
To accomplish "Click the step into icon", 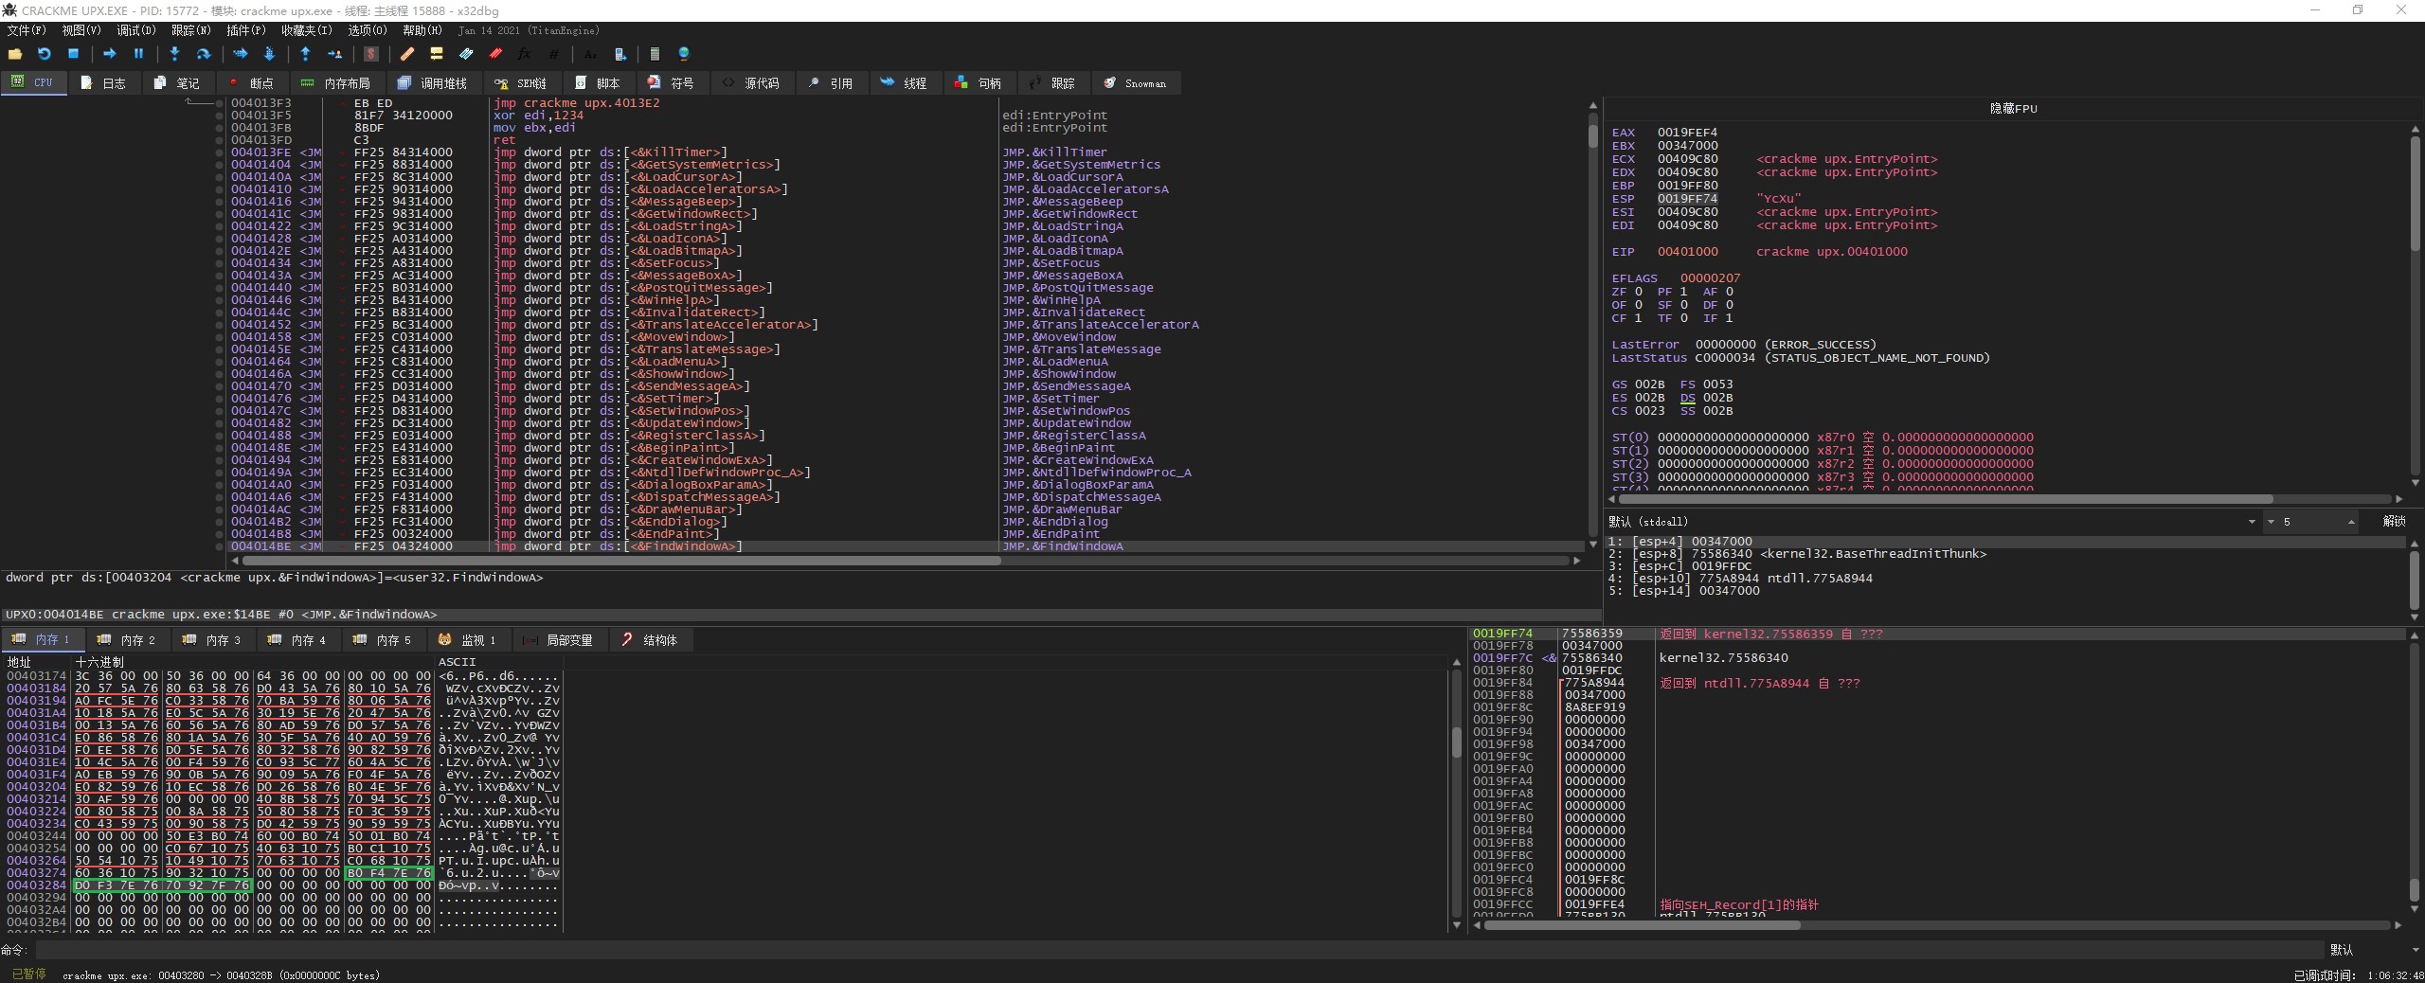I will coord(174,54).
